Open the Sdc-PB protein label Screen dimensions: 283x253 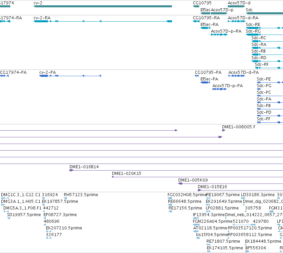(x=264, y=106)
